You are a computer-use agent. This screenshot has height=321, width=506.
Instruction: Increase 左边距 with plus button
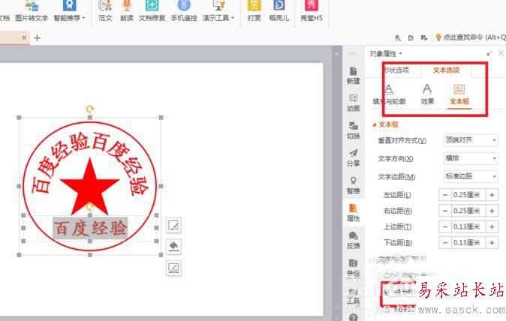pos(492,195)
